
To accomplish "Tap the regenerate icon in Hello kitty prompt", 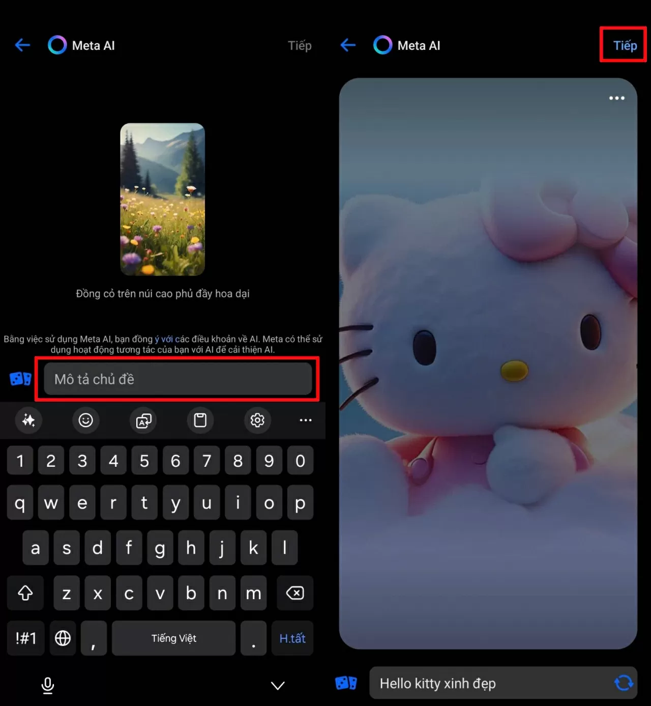I will click(624, 683).
